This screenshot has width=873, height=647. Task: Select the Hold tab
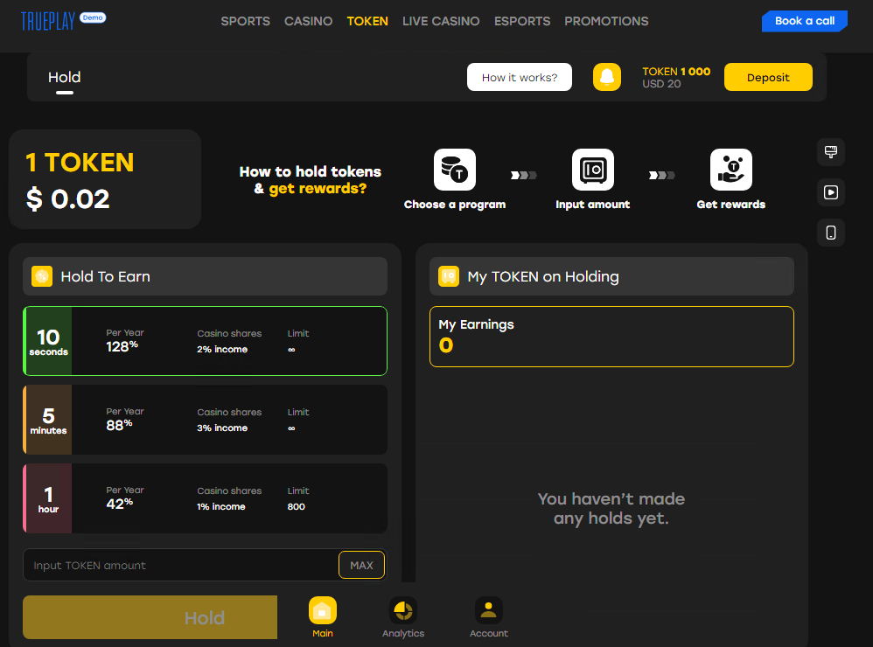point(64,77)
